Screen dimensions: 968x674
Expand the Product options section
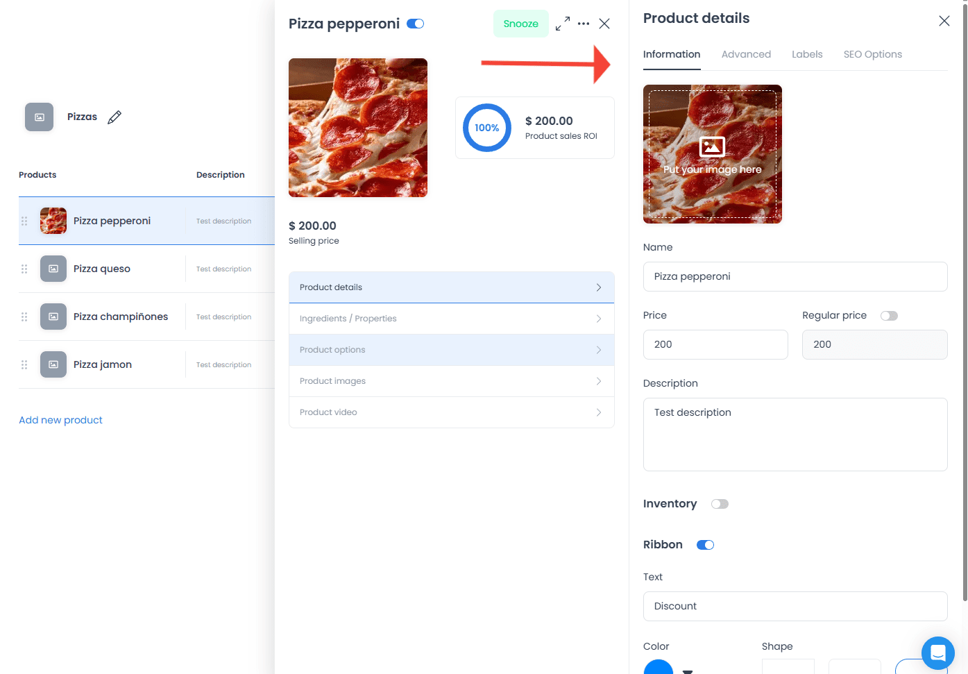click(x=452, y=350)
